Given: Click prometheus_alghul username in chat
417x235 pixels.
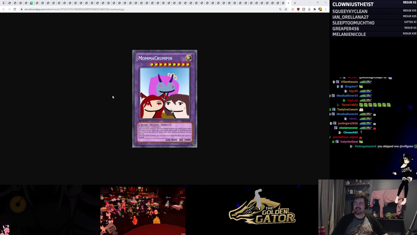Looking at the screenshot, I should tap(345, 137).
